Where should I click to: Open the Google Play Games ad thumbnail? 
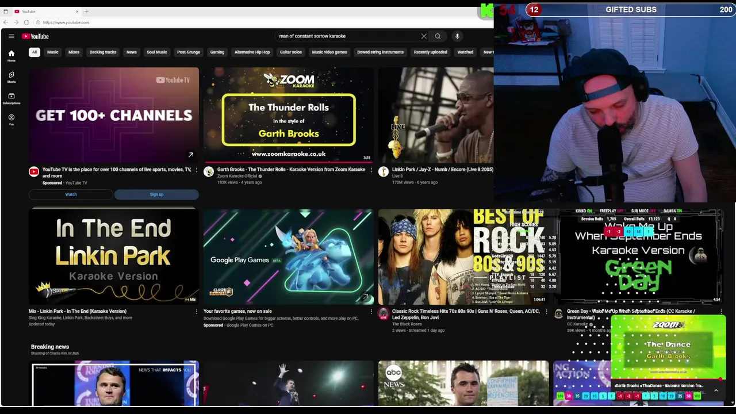coord(288,256)
